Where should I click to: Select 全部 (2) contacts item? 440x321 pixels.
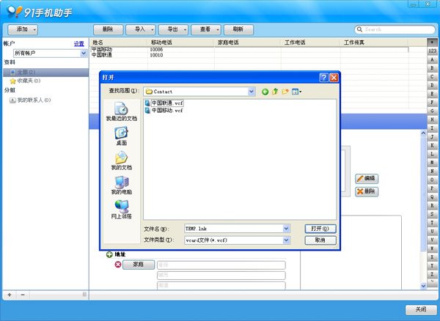coord(45,73)
